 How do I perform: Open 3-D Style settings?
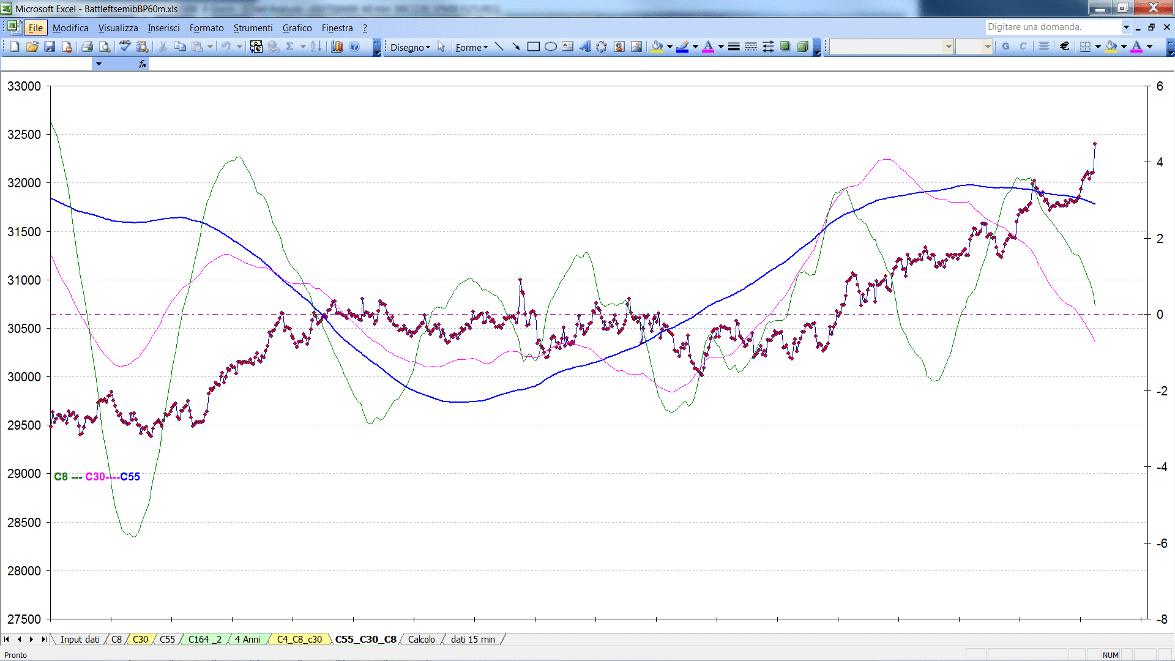pyautogui.click(x=802, y=47)
